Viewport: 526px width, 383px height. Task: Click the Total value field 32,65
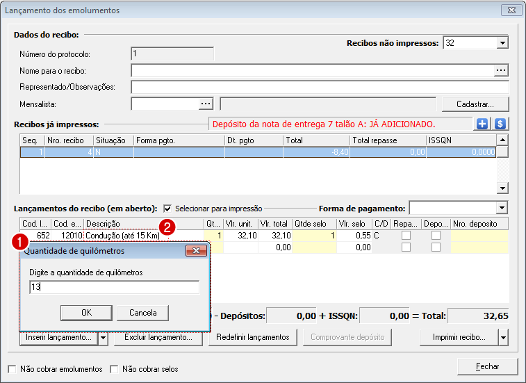478,316
